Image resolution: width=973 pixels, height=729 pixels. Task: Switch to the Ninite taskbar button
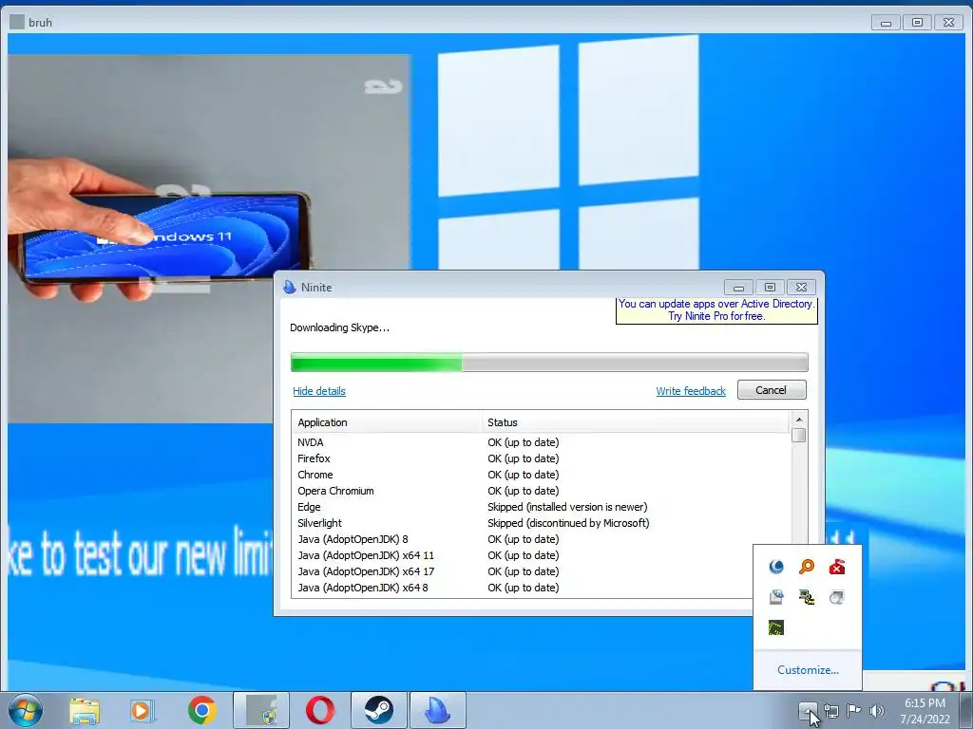(437, 710)
